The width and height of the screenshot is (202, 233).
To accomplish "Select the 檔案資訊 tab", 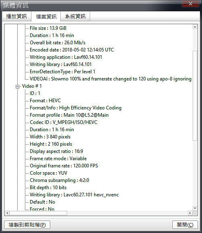I will click(x=46, y=16).
